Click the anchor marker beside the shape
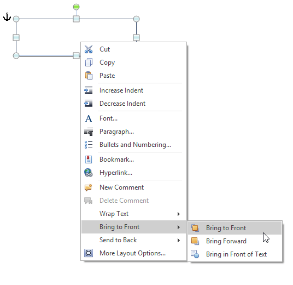 point(7,17)
